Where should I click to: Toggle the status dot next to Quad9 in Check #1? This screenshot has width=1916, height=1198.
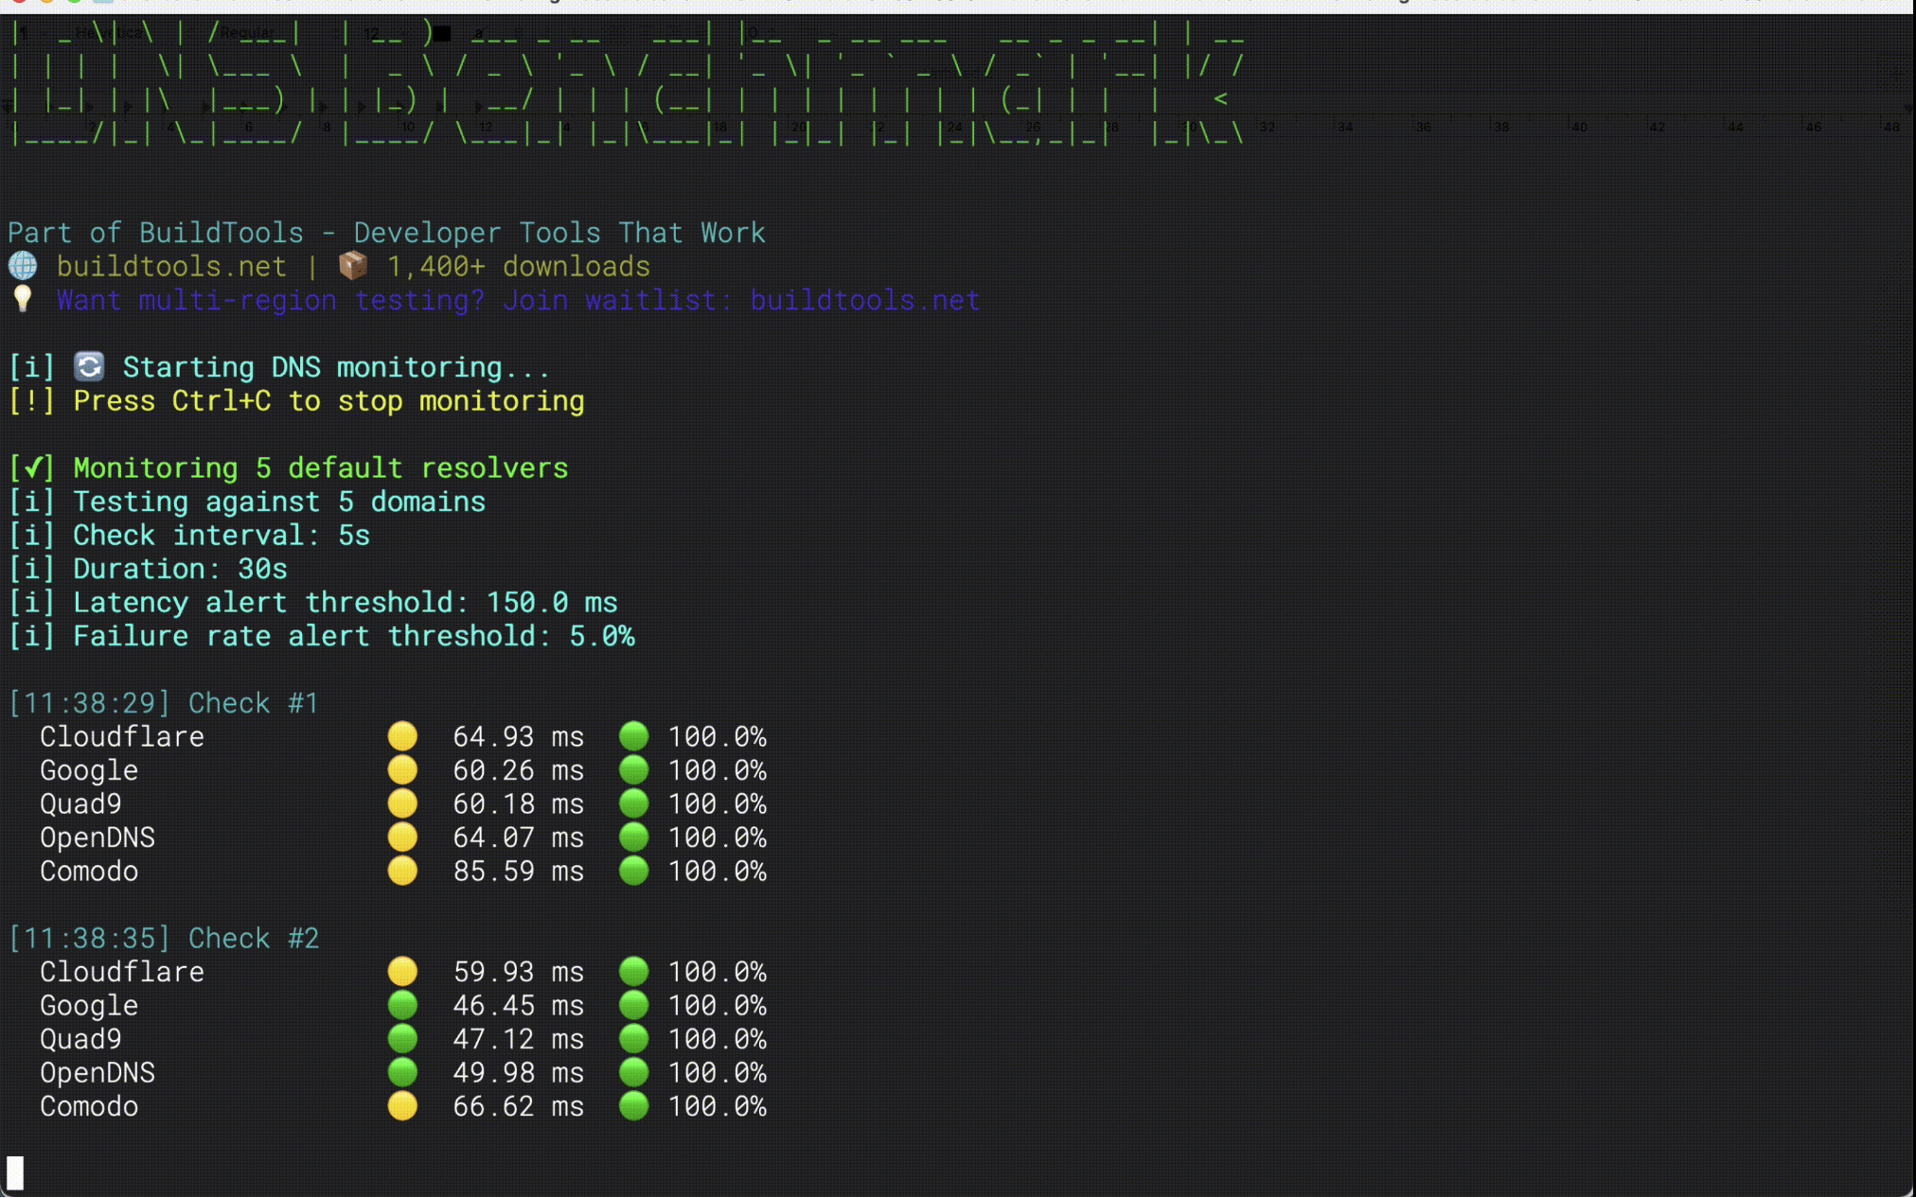point(402,802)
